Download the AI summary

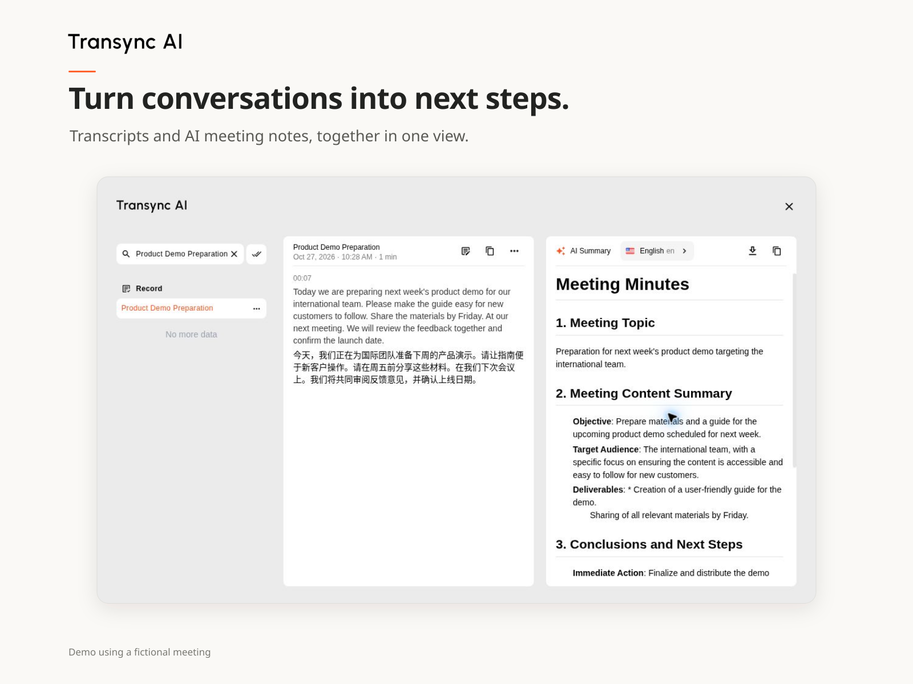pyautogui.click(x=753, y=251)
